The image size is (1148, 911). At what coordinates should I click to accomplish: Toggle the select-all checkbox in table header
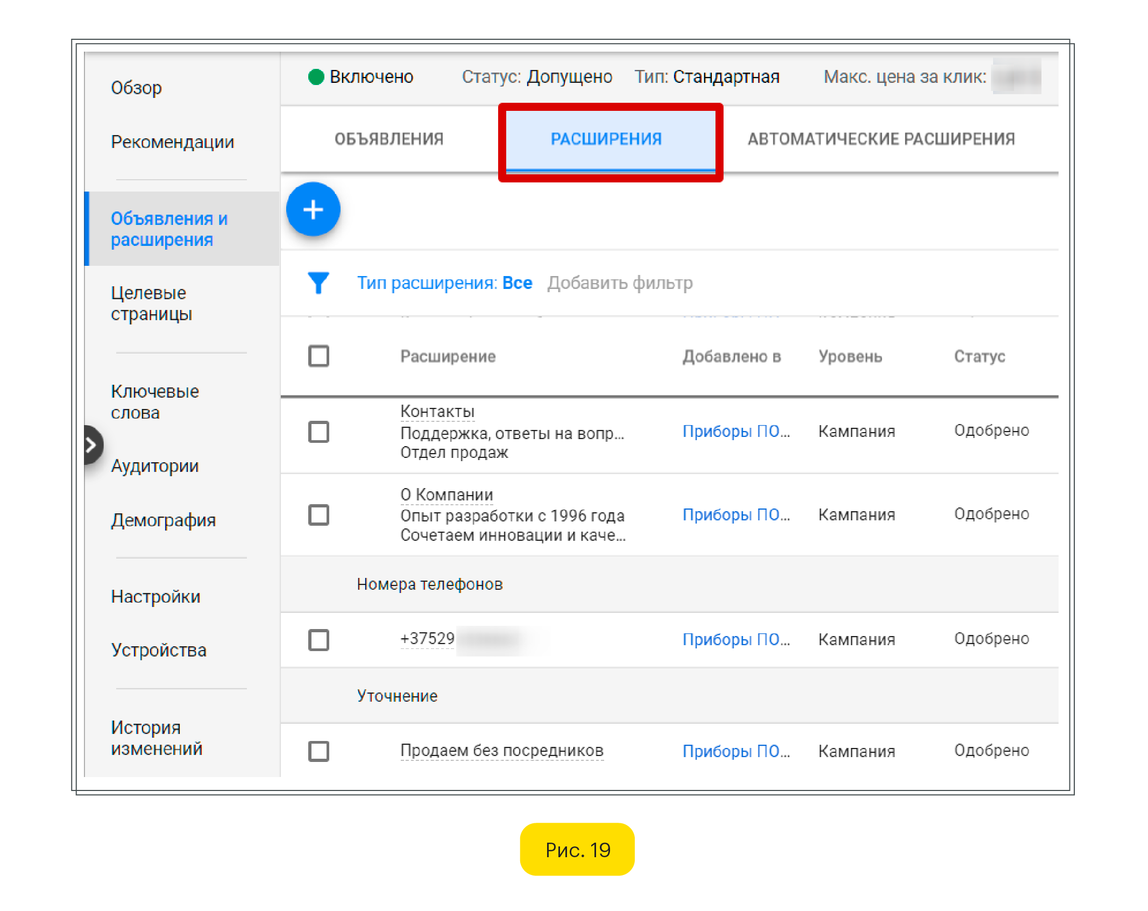pos(318,356)
